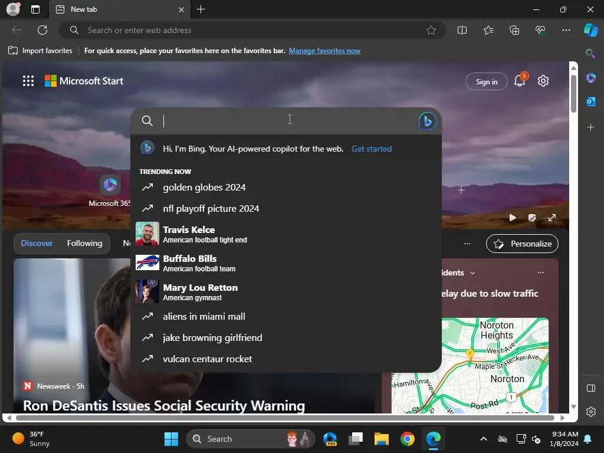This screenshot has width=604, height=453.
Task: Click the traffic map thumbnail
Action: (x=470, y=365)
